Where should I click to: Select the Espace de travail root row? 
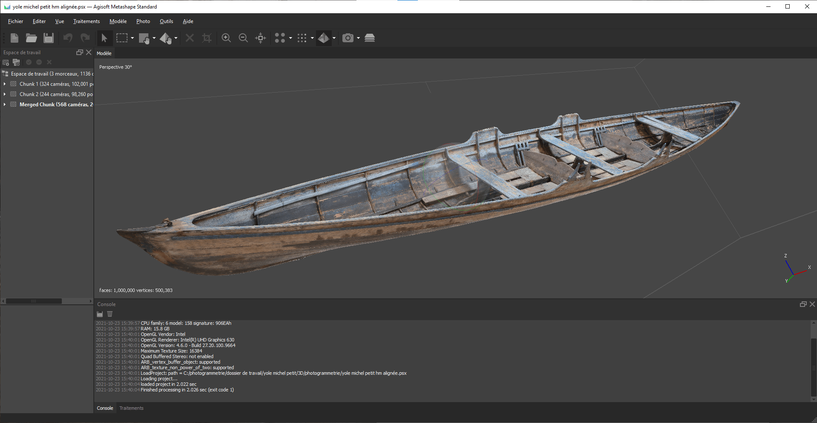click(47, 74)
